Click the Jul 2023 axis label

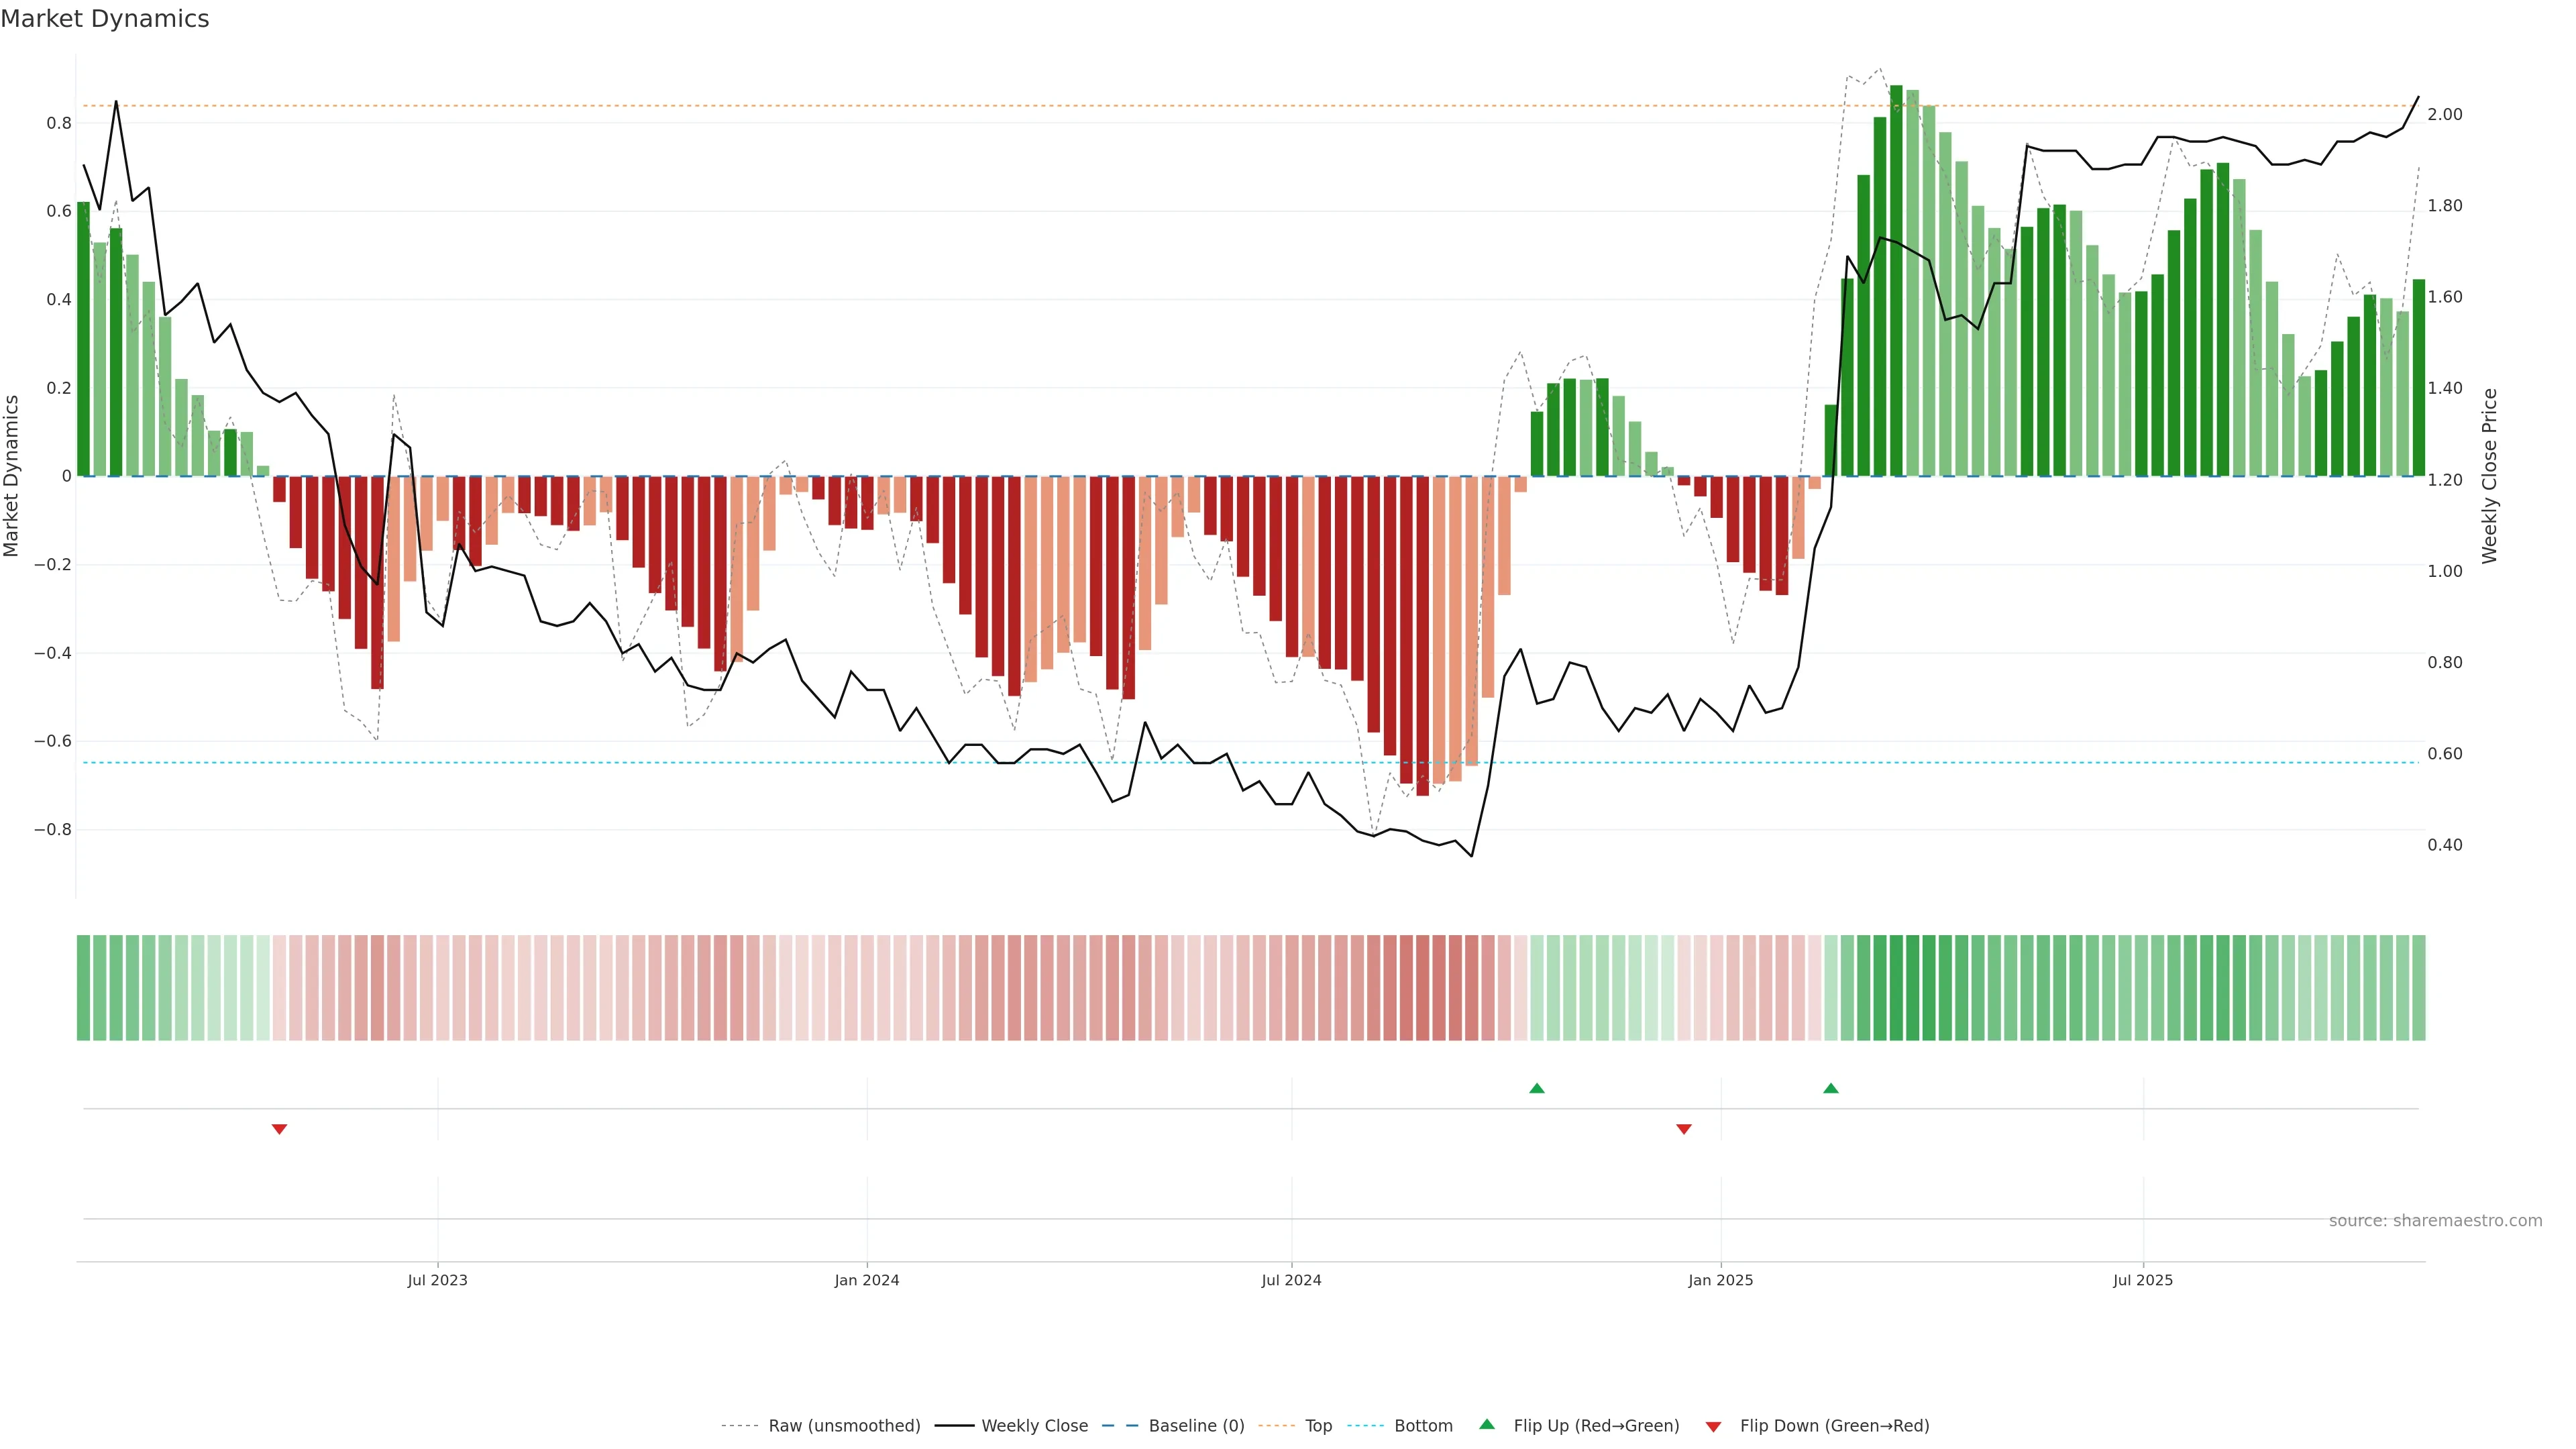tap(437, 1280)
